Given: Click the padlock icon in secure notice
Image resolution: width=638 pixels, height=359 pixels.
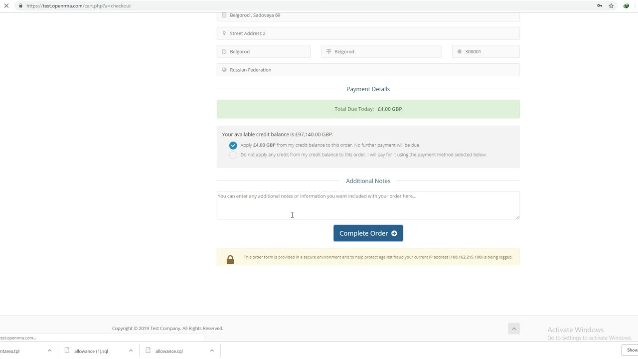Looking at the screenshot, I should tap(230, 260).
